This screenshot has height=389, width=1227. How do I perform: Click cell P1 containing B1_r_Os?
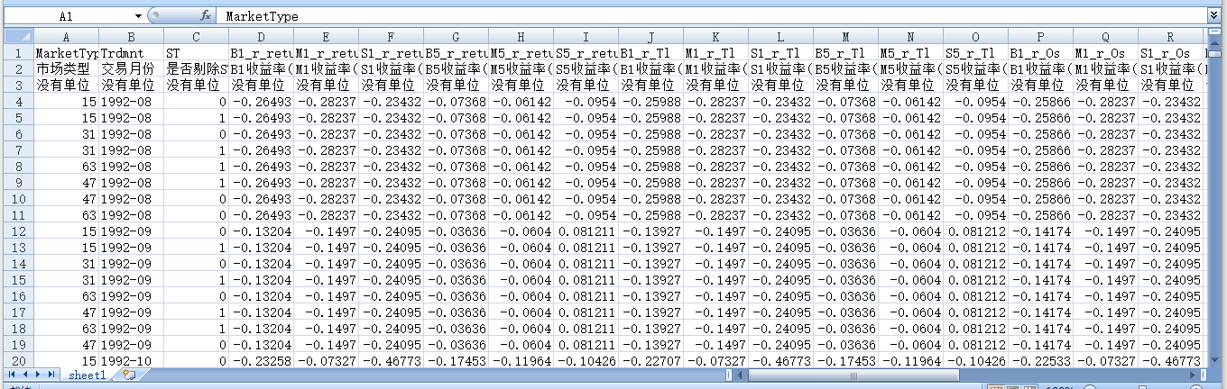point(1040,52)
